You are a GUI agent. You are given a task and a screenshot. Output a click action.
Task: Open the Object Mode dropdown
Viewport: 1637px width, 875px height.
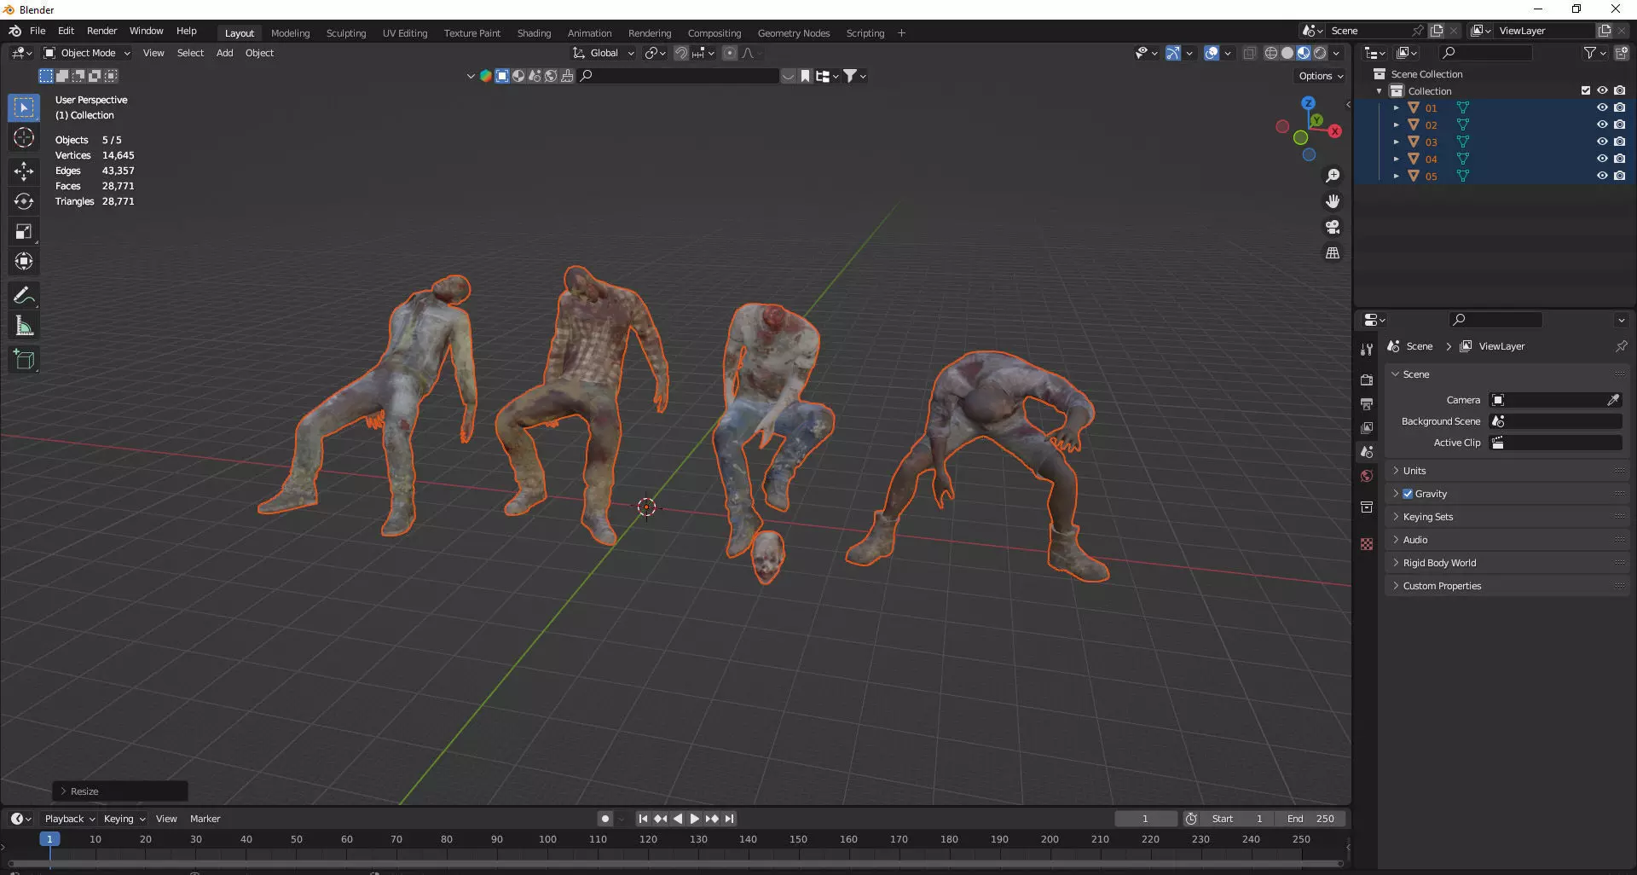click(87, 53)
